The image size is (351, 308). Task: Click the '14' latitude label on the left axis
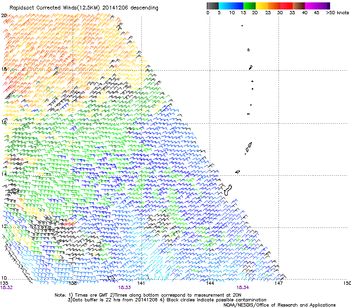click(x=4, y=174)
